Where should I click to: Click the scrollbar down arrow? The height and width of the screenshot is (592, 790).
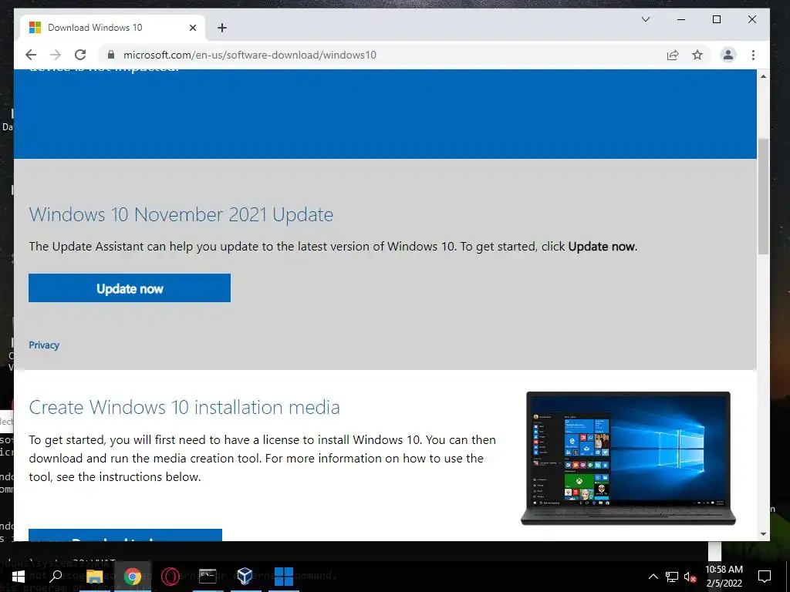763,533
